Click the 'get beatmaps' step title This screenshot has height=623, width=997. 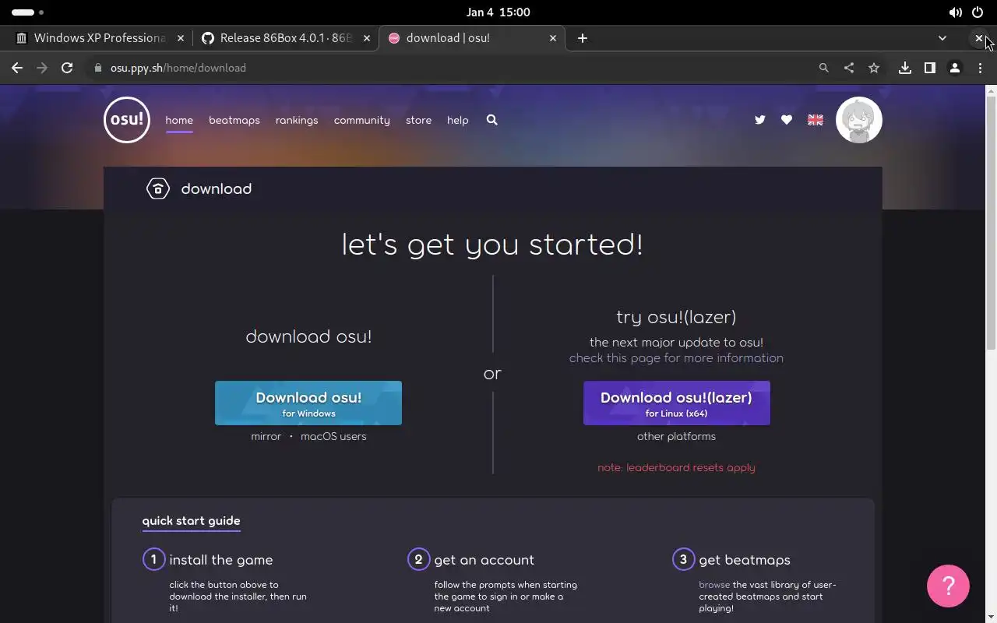coord(745,560)
